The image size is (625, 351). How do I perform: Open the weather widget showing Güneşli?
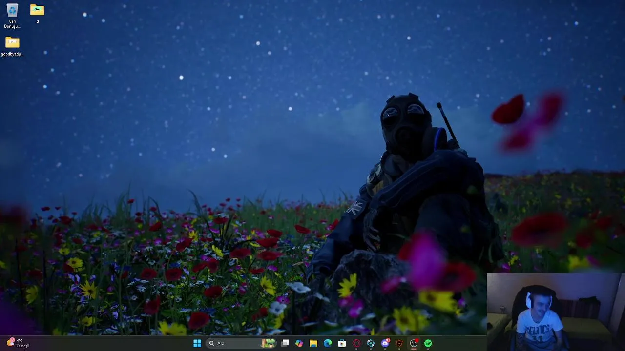click(18, 343)
